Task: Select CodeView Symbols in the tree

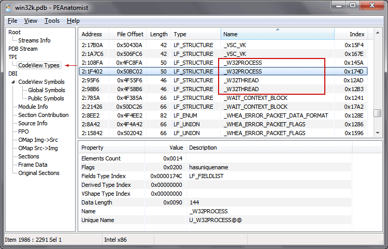Action: tap(41, 82)
